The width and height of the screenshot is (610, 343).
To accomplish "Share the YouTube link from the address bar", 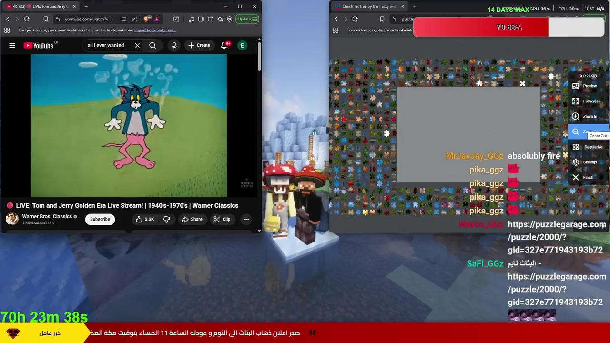I will click(134, 19).
